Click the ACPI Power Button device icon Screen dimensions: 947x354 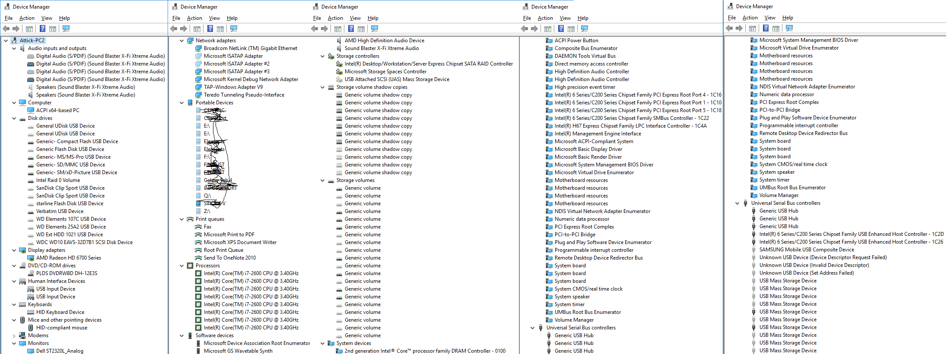click(x=549, y=41)
